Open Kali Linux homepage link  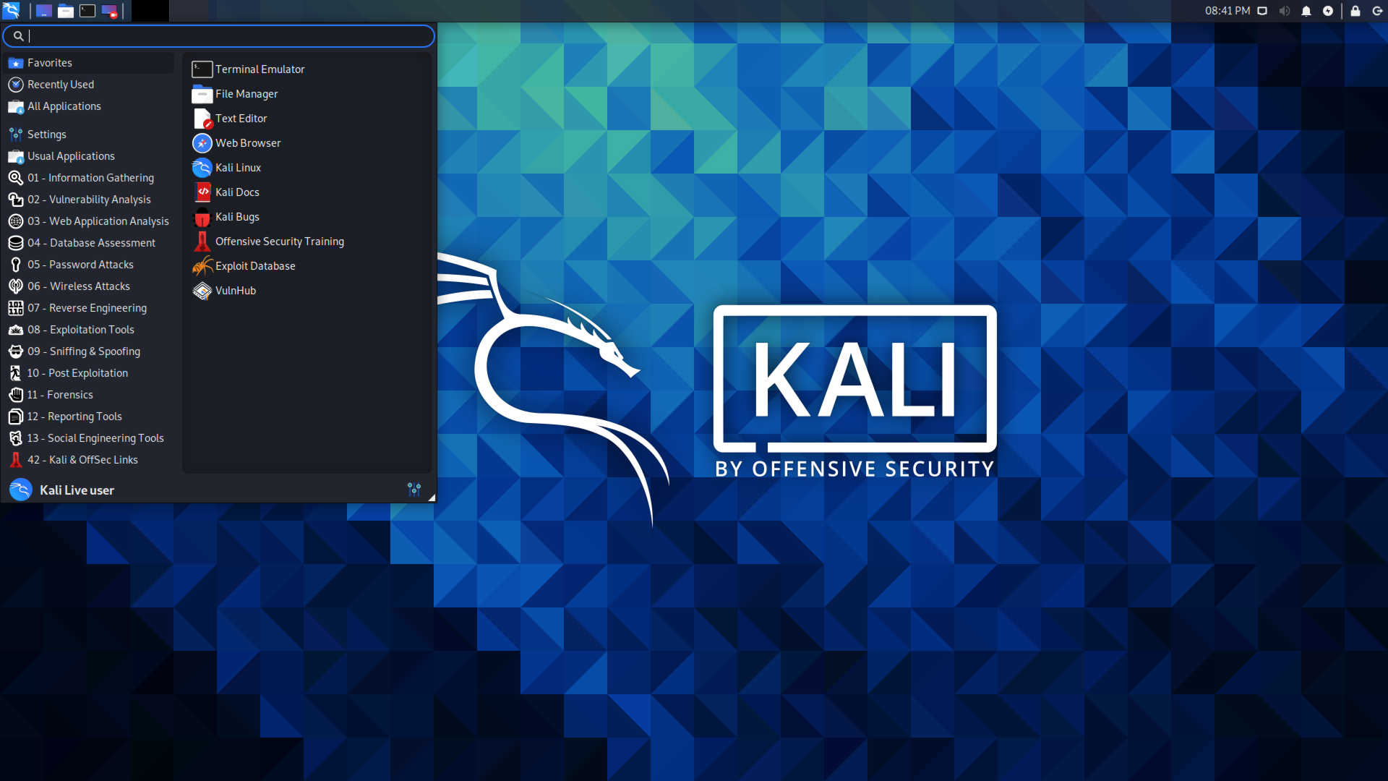(239, 167)
